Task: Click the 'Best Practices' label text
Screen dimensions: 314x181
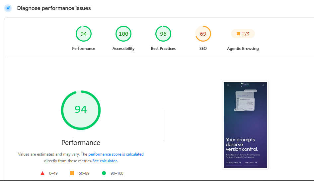Action: [x=163, y=49]
